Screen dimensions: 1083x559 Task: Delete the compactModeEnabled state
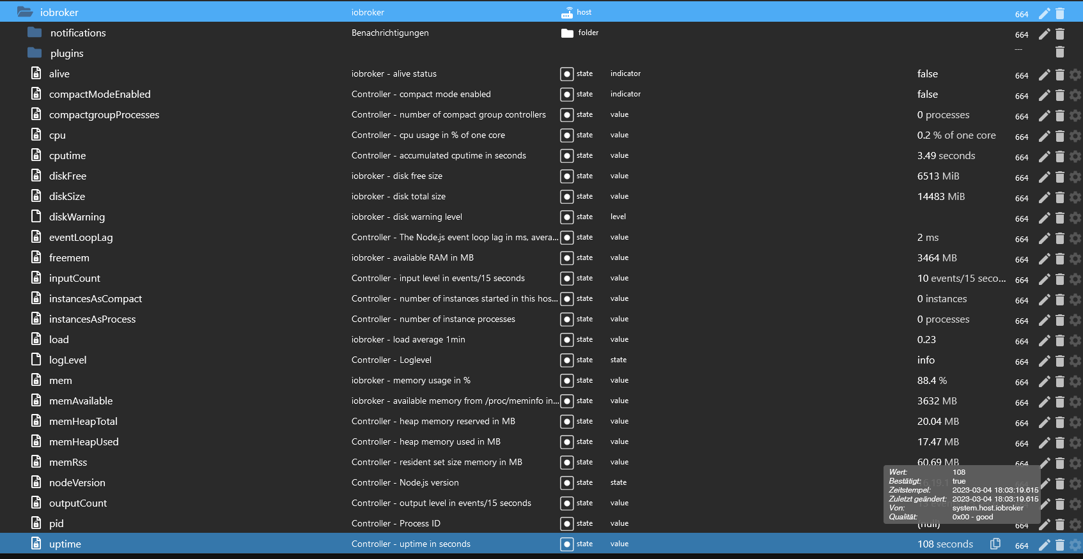coord(1060,95)
